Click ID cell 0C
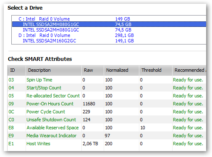 pos(11,112)
